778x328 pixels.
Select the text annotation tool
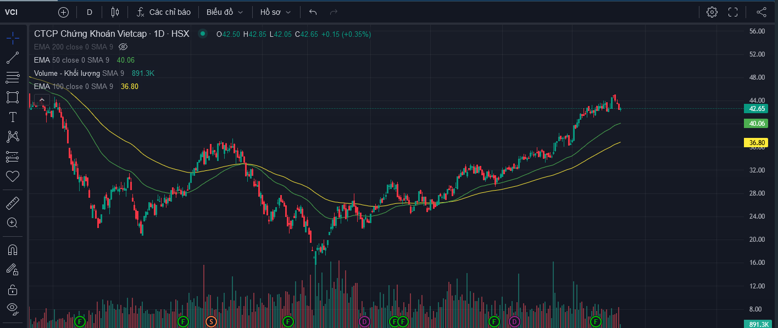(x=12, y=117)
